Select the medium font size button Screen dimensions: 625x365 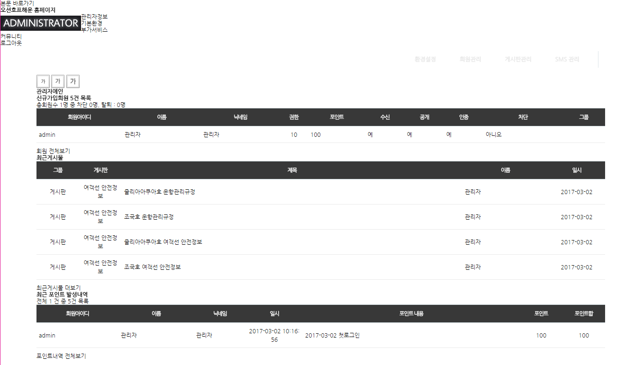(x=58, y=81)
